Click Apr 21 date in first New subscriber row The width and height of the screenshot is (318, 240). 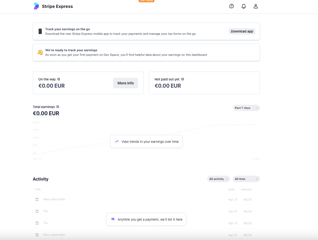click(x=233, y=199)
